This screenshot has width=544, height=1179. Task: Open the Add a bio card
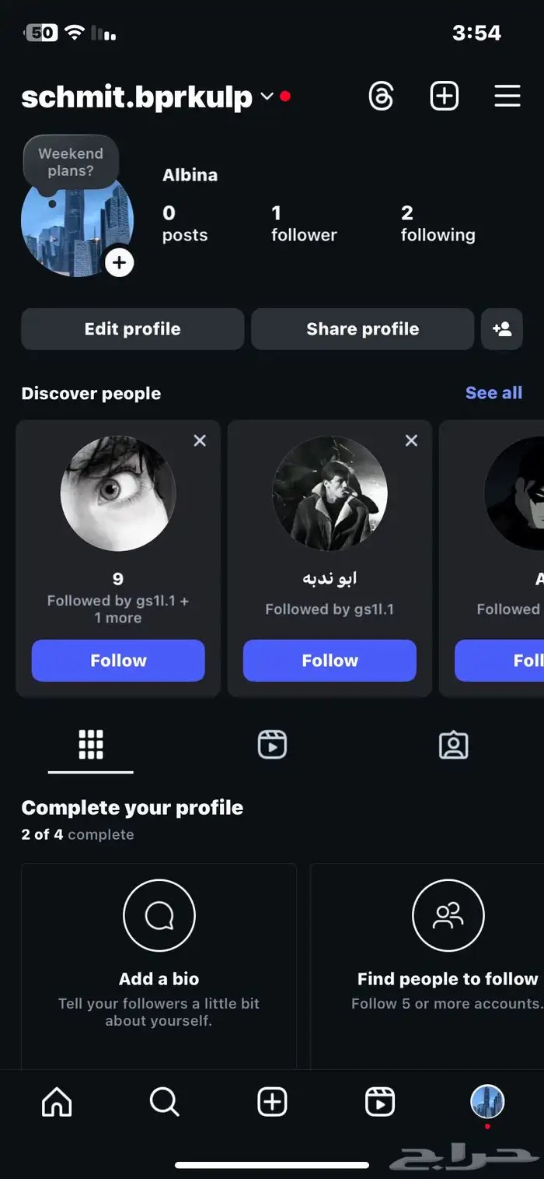pos(159,965)
